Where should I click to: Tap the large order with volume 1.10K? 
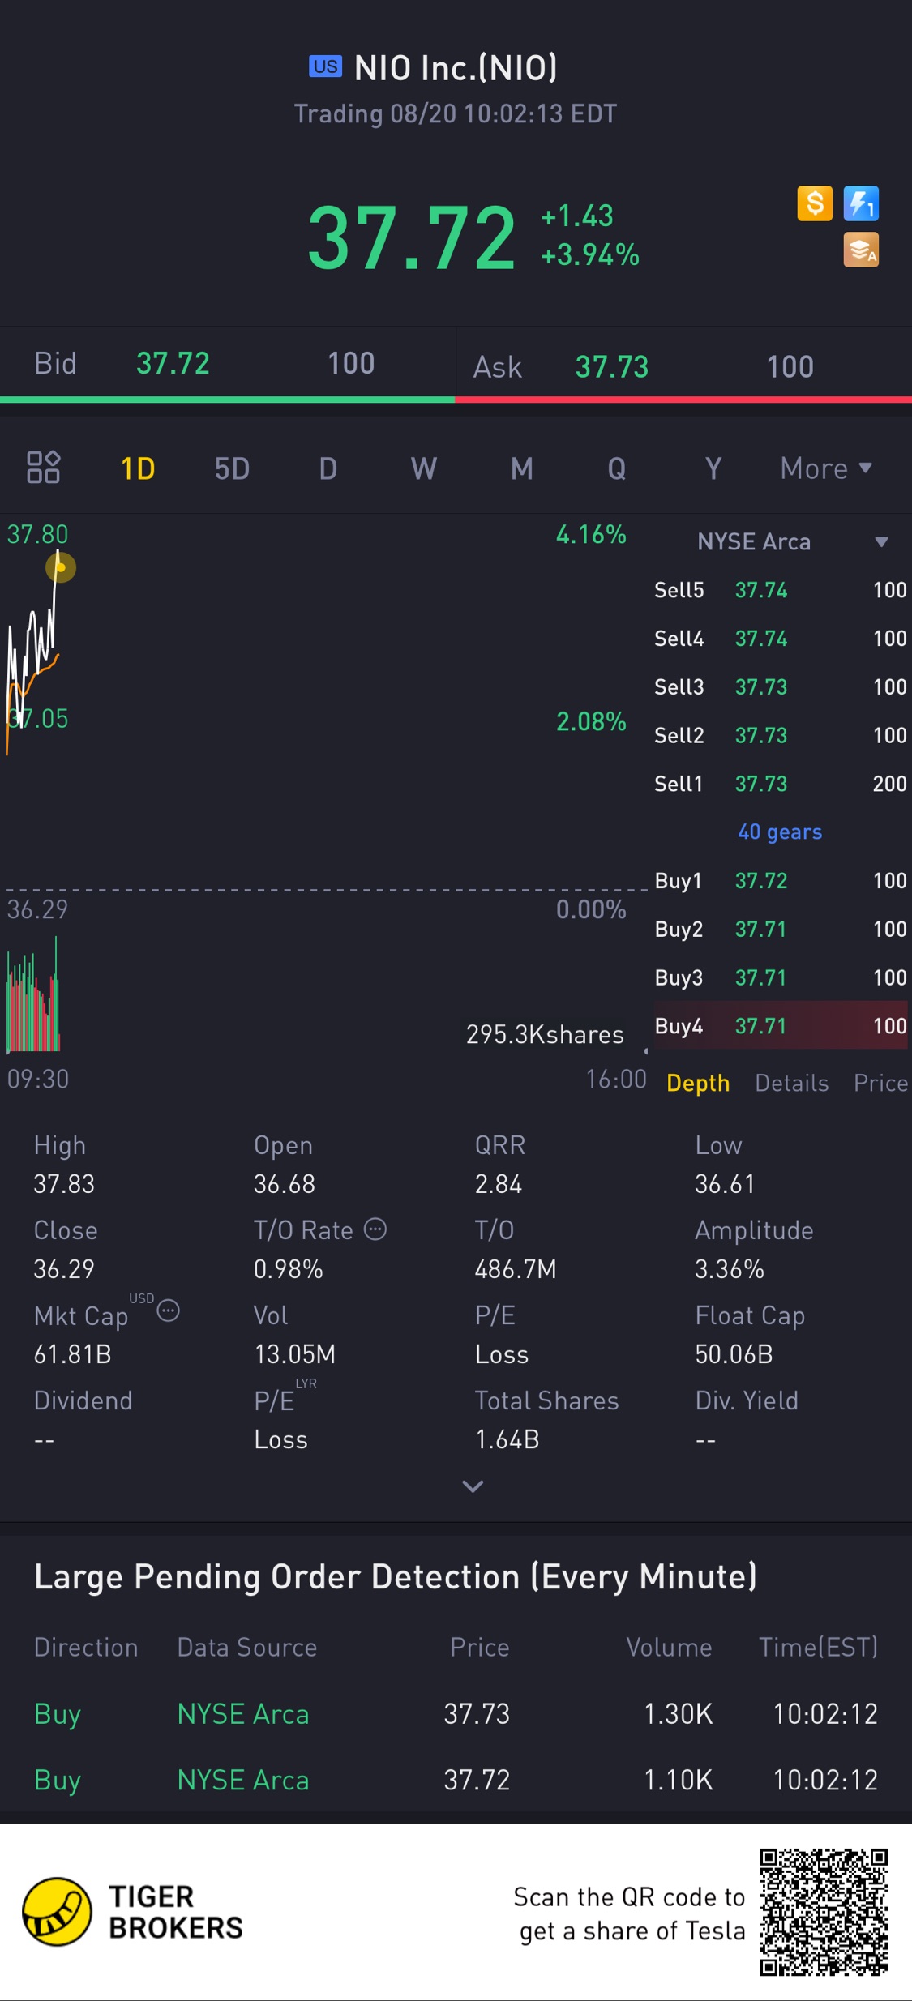pos(456,1780)
